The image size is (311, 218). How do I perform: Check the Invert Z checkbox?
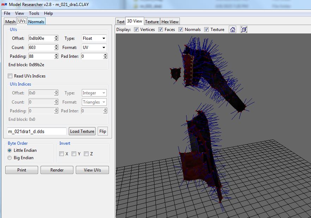tap(86, 154)
